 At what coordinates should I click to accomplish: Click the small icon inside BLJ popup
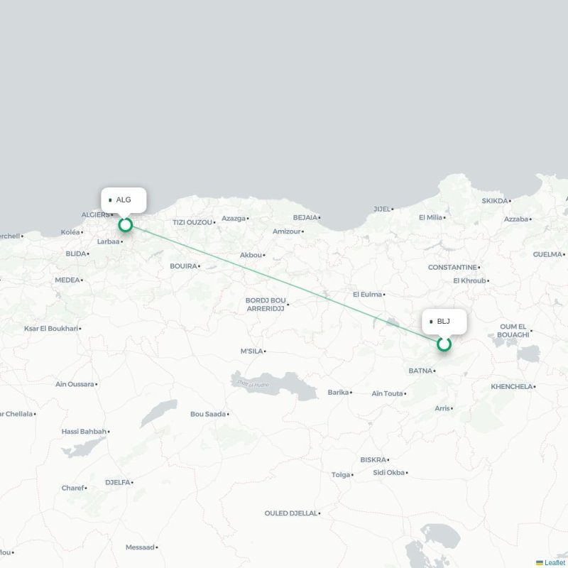(431, 322)
